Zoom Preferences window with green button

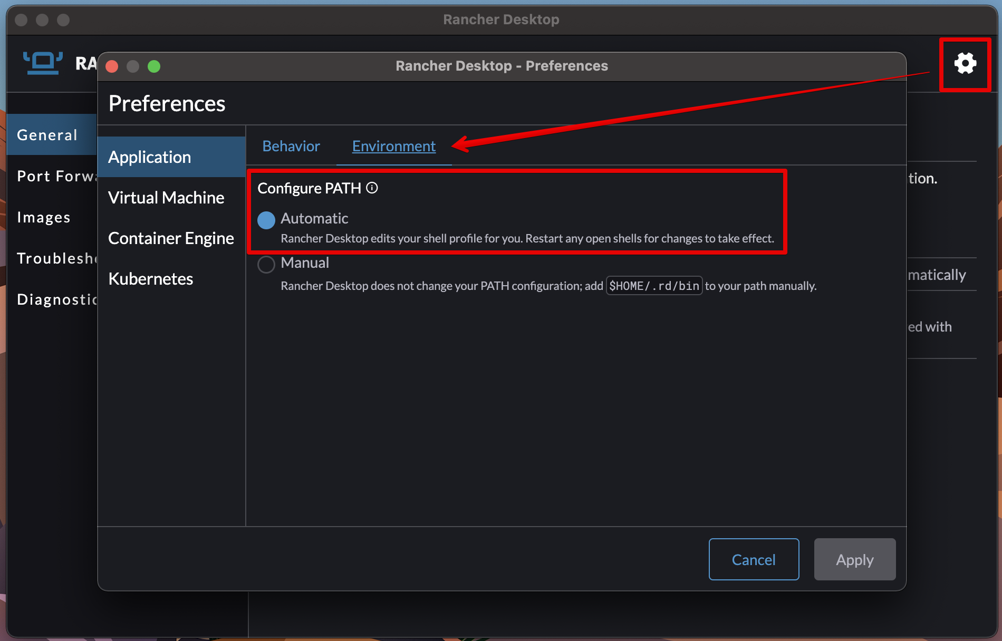point(154,66)
